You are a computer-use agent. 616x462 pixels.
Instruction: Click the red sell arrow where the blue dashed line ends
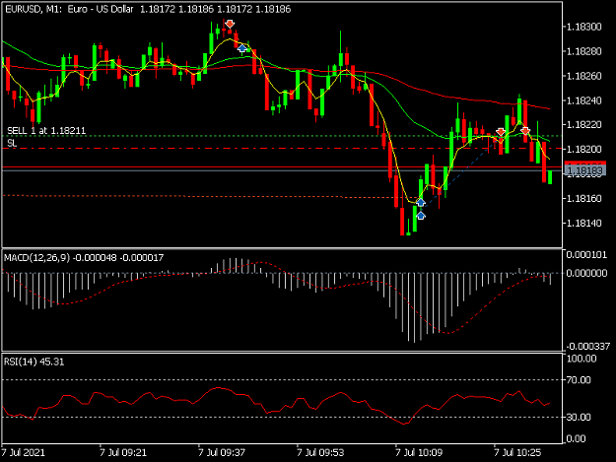[x=501, y=132]
